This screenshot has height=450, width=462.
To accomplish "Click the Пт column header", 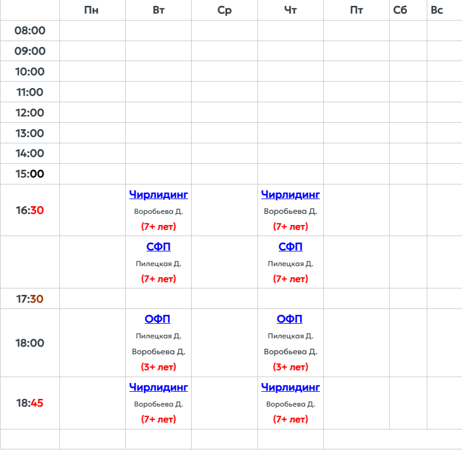I will point(356,10).
